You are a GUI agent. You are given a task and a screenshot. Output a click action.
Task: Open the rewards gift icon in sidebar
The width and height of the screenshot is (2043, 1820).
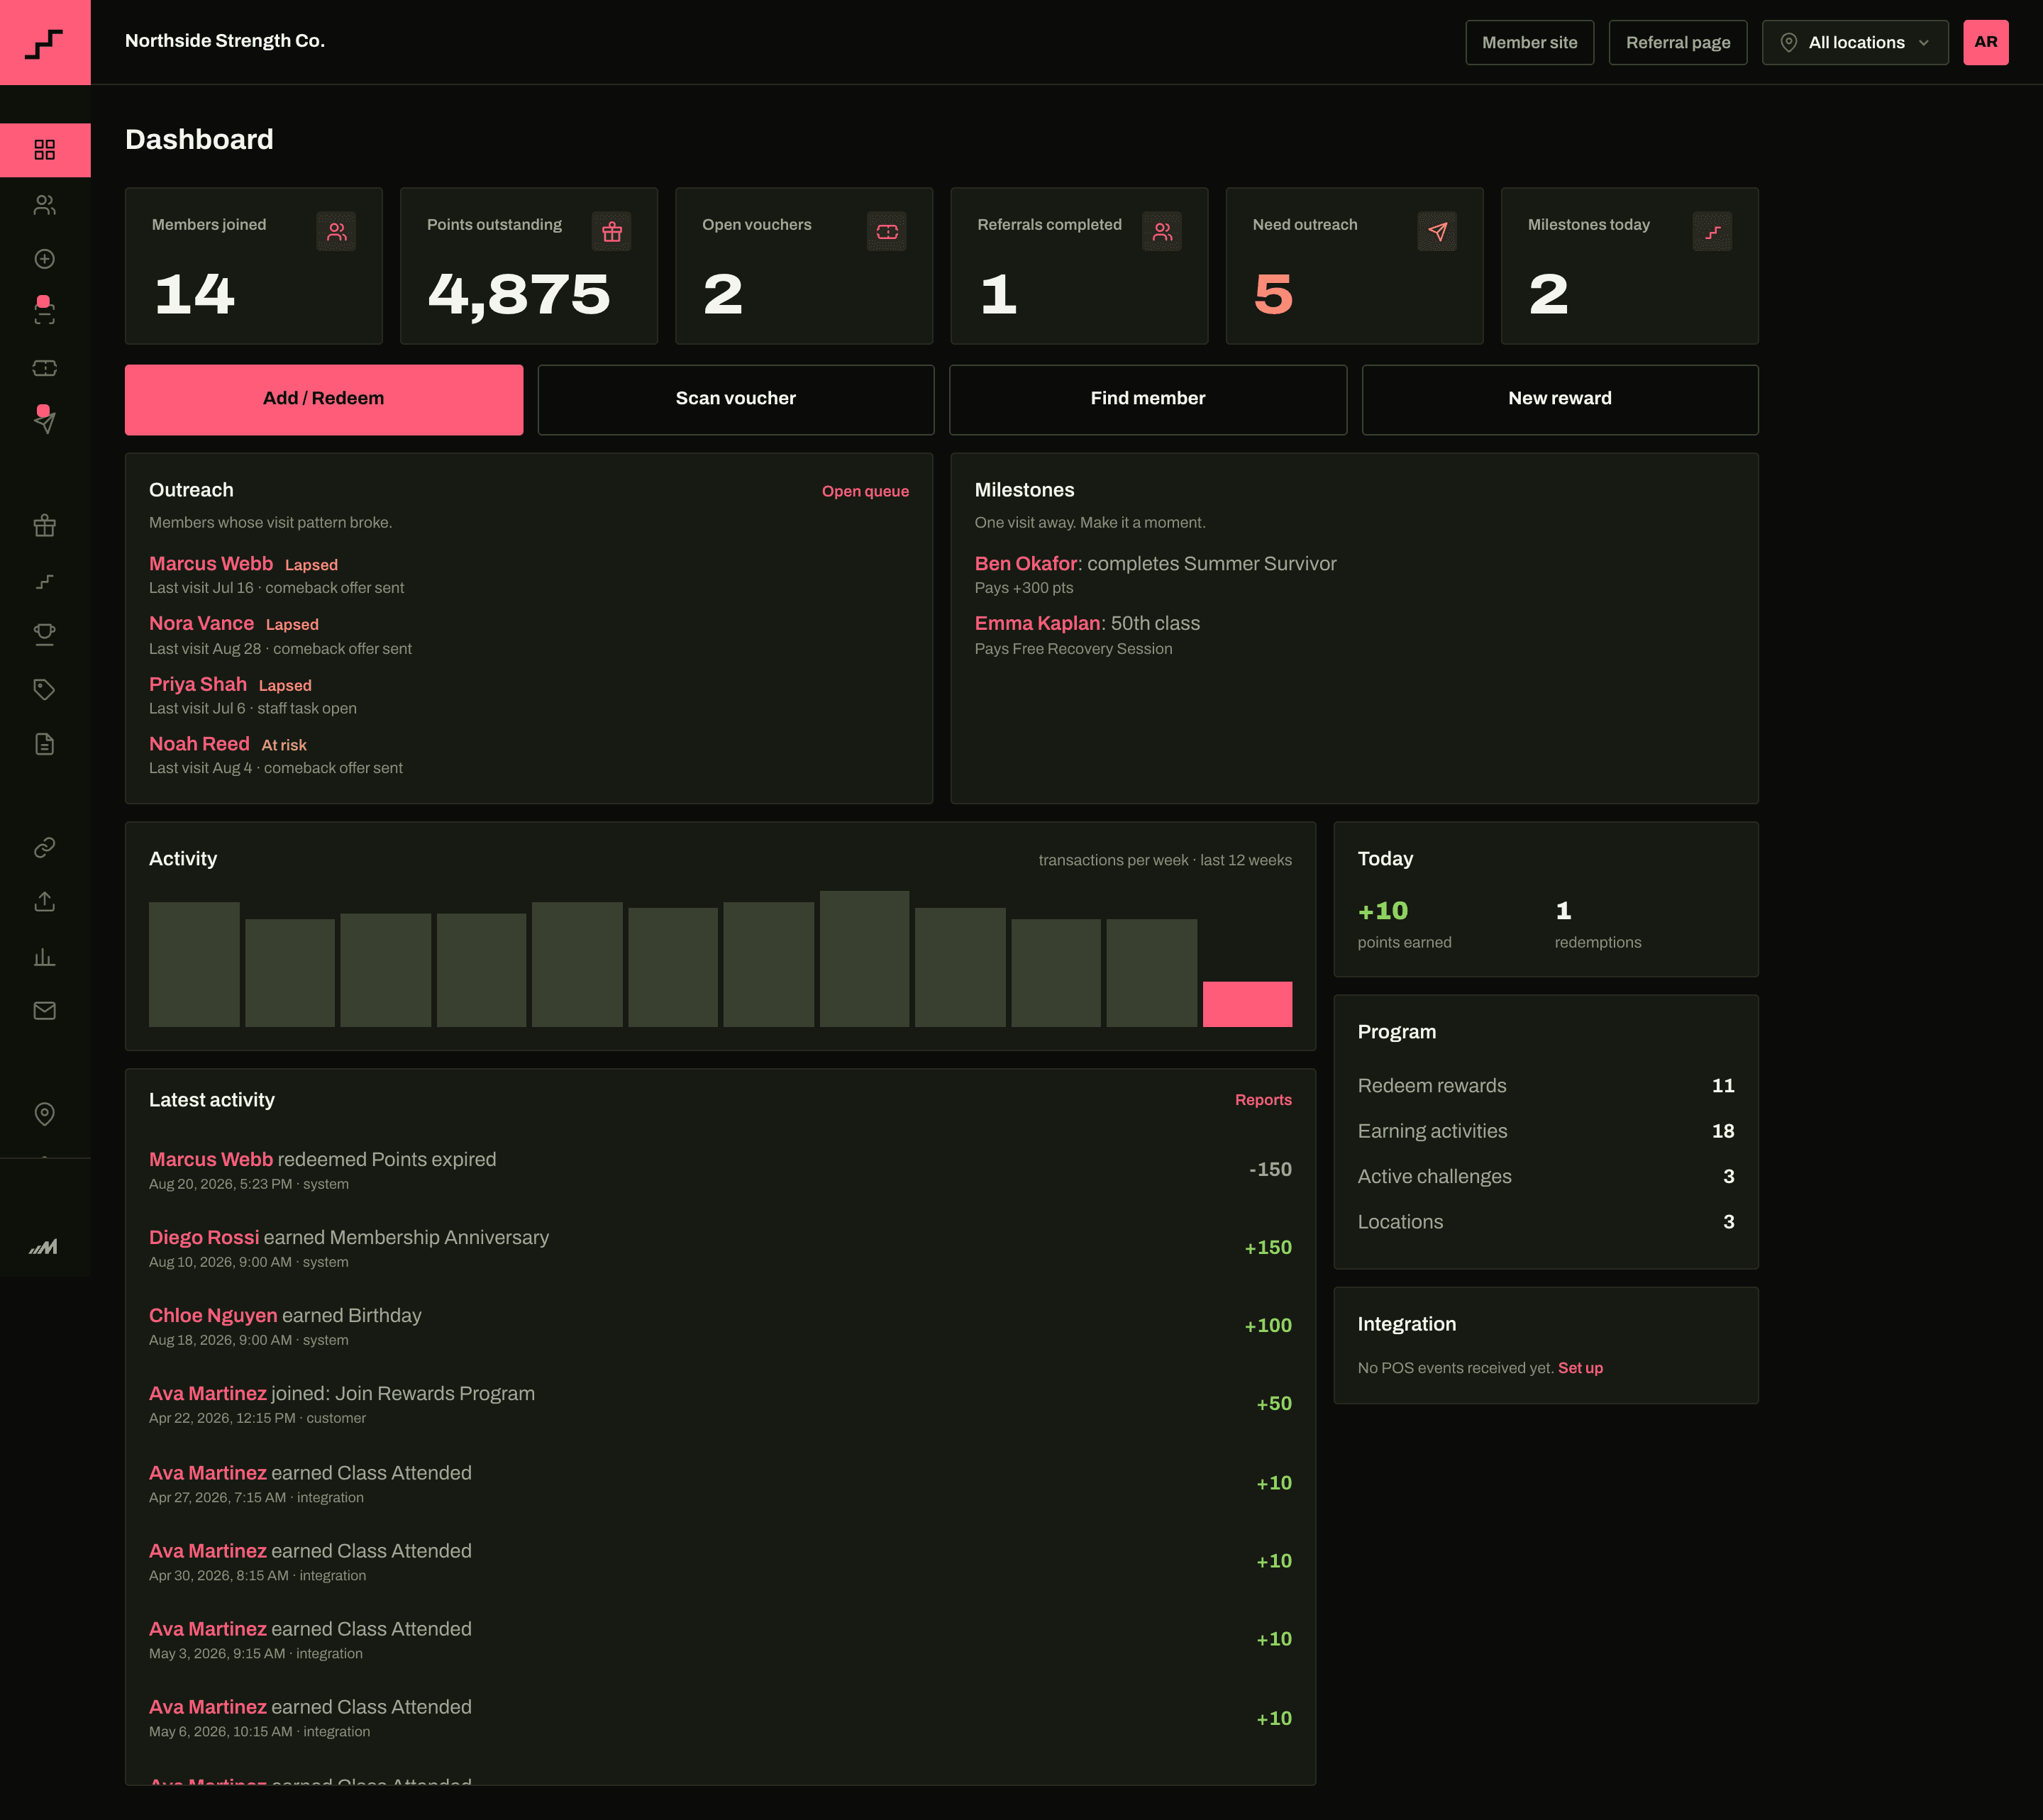click(44, 526)
